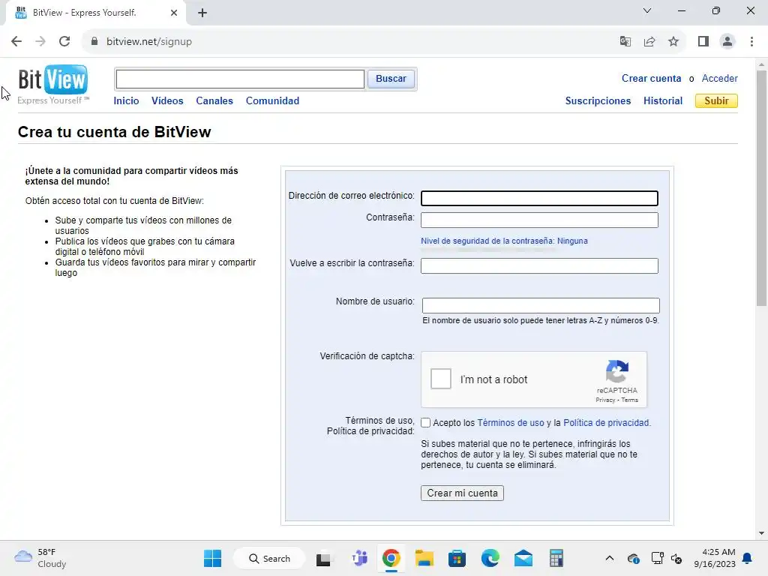Image resolution: width=768 pixels, height=576 pixels.
Task: Open Vídeos navigation item
Action: click(167, 101)
